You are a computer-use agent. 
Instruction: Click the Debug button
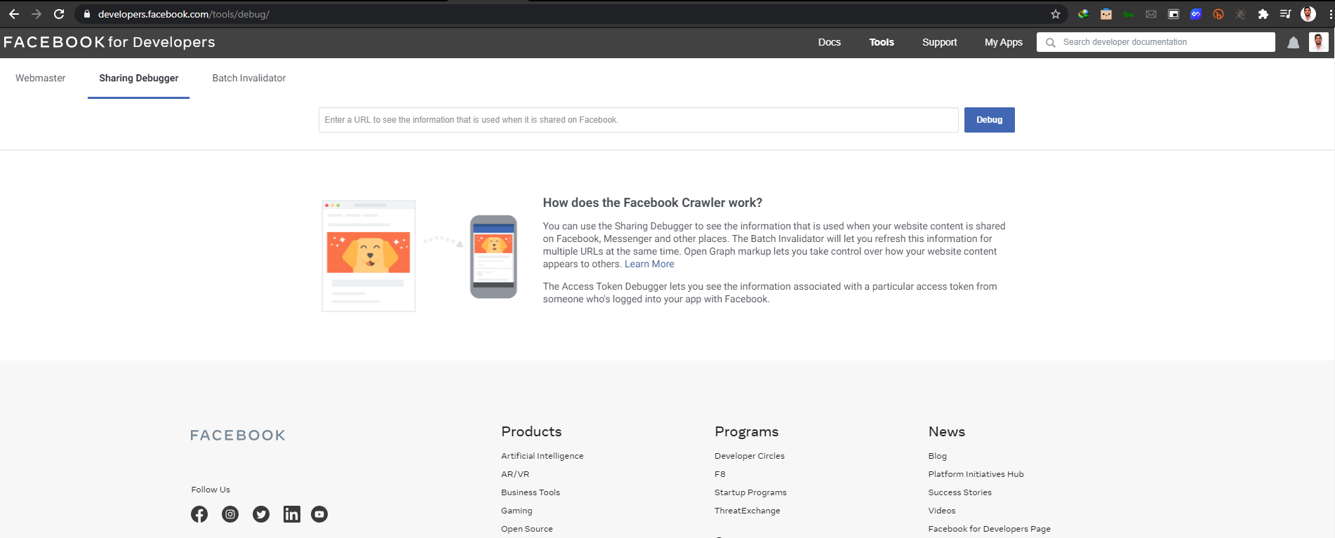tap(990, 120)
